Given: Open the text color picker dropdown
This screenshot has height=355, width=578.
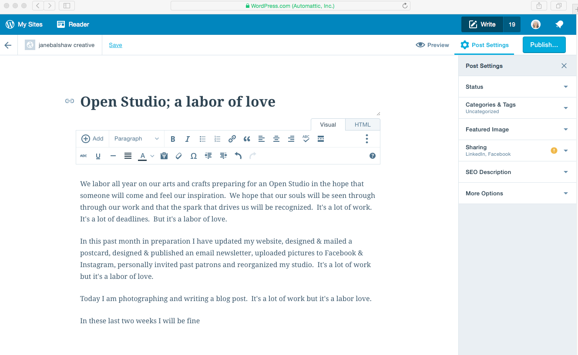Looking at the screenshot, I should 152,155.
